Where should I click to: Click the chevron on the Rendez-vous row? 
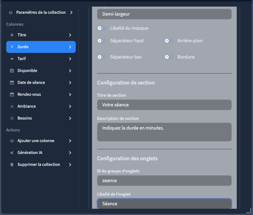(x=70, y=95)
